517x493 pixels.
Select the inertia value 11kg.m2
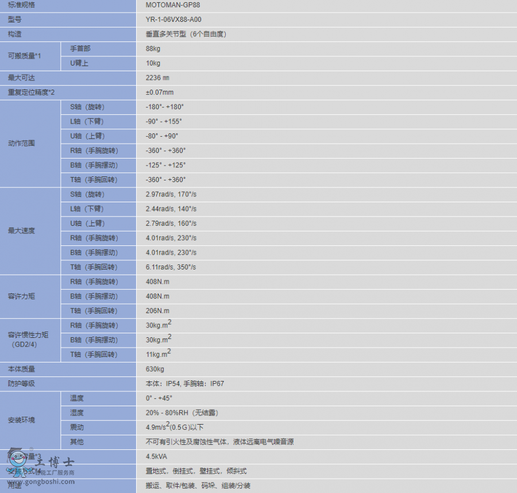[x=159, y=353]
